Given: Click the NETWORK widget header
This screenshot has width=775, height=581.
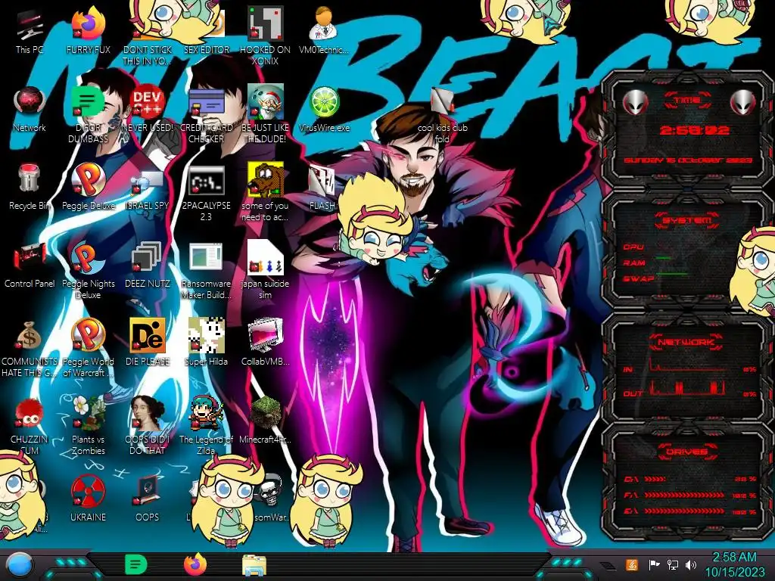Looking at the screenshot, I should click(686, 342).
